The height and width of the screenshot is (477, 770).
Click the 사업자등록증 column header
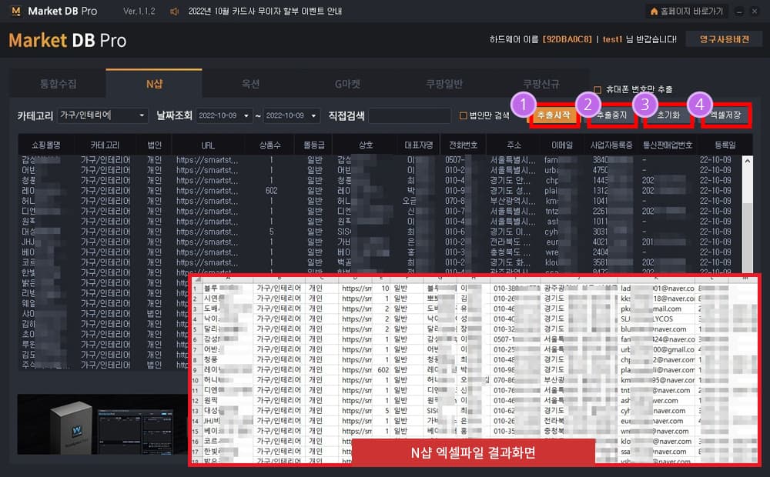pos(611,145)
